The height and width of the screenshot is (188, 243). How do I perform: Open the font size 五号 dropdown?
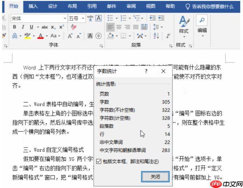83,19
